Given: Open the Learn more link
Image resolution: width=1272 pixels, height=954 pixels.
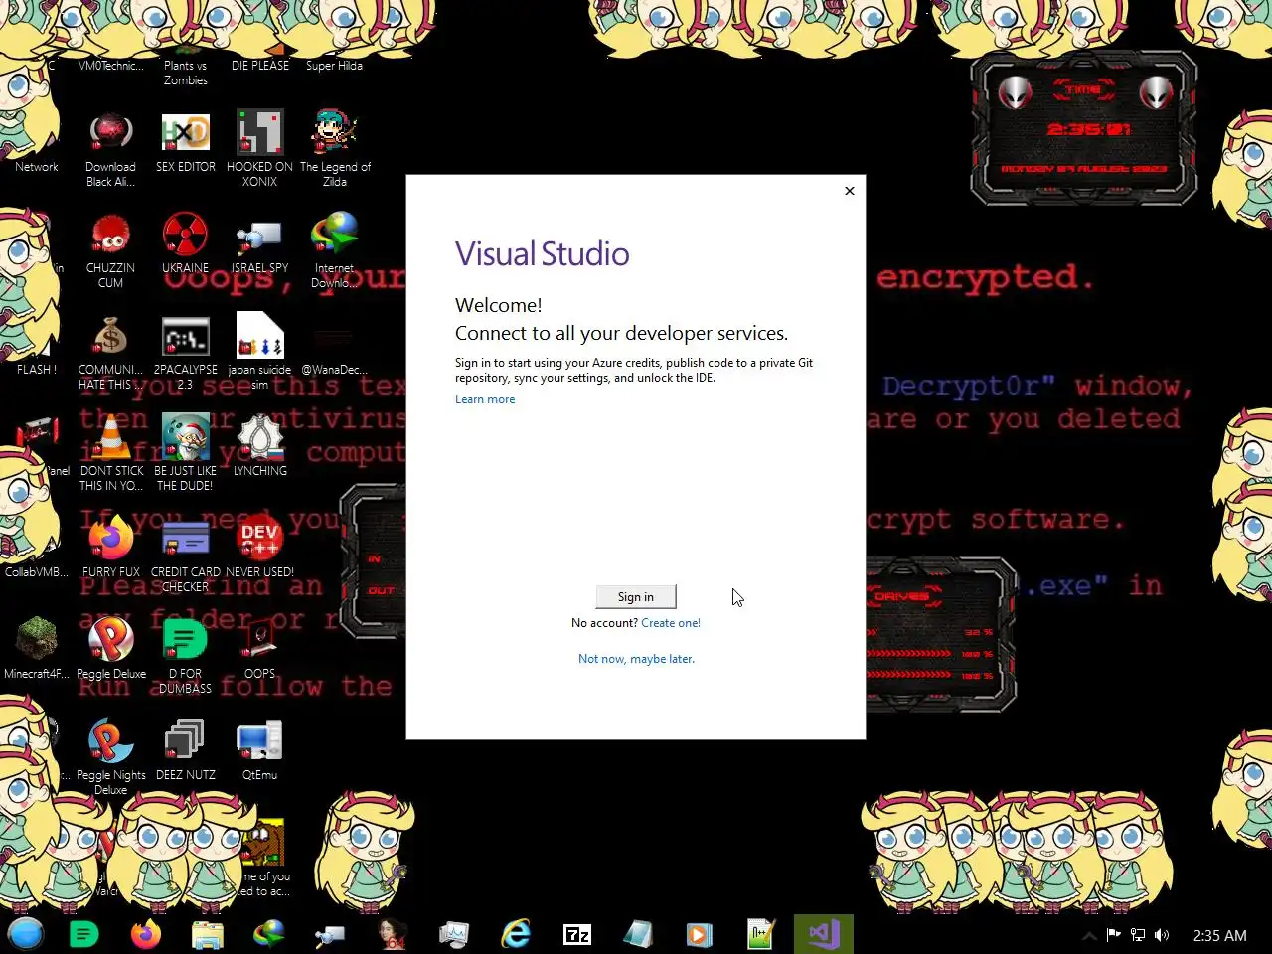Looking at the screenshot, I should pos(485,399).
